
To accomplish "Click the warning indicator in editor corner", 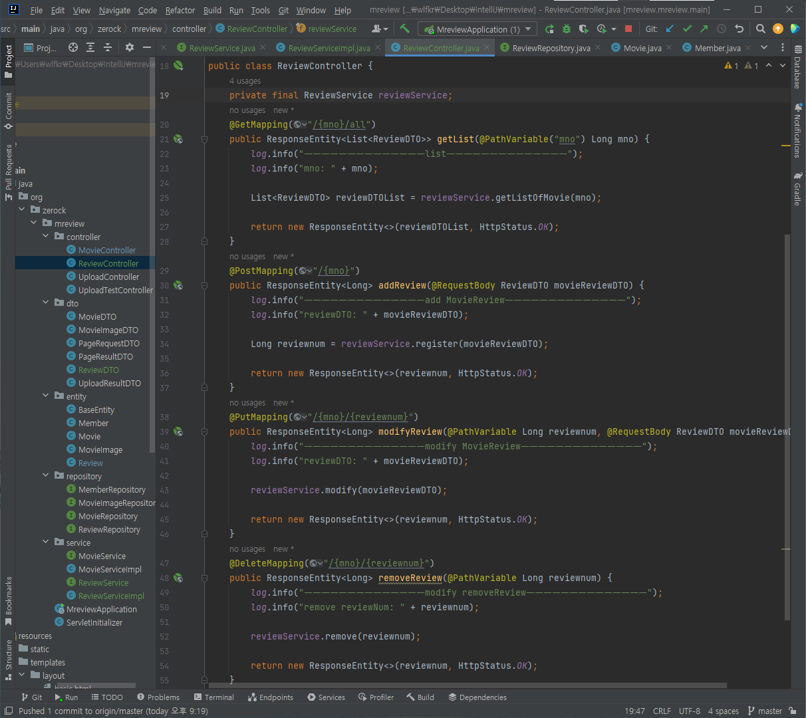I will (732, 66).
